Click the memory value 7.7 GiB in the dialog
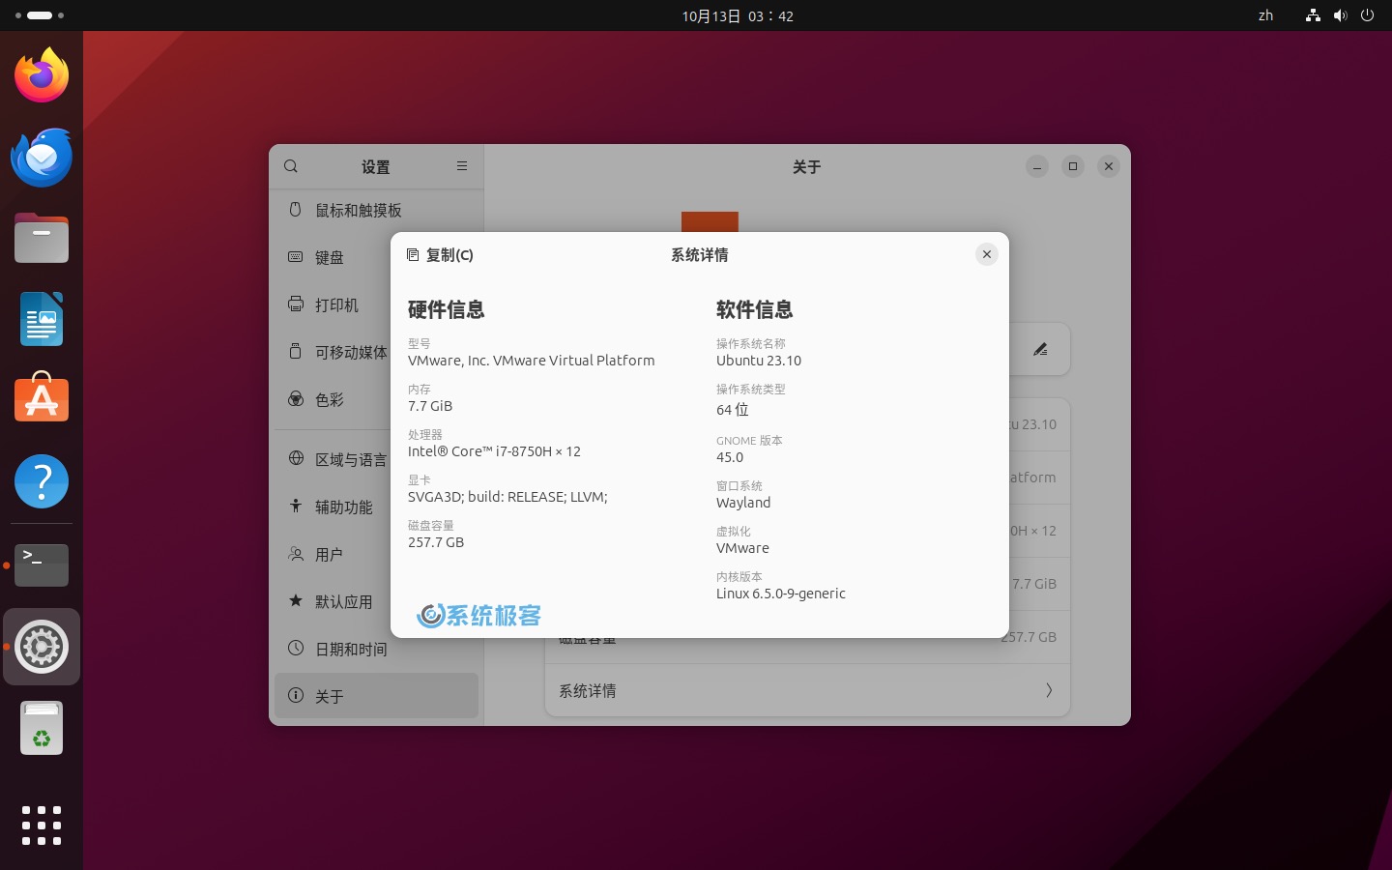Viewport: 1392px width, 870px height. (x=430, y=406)
